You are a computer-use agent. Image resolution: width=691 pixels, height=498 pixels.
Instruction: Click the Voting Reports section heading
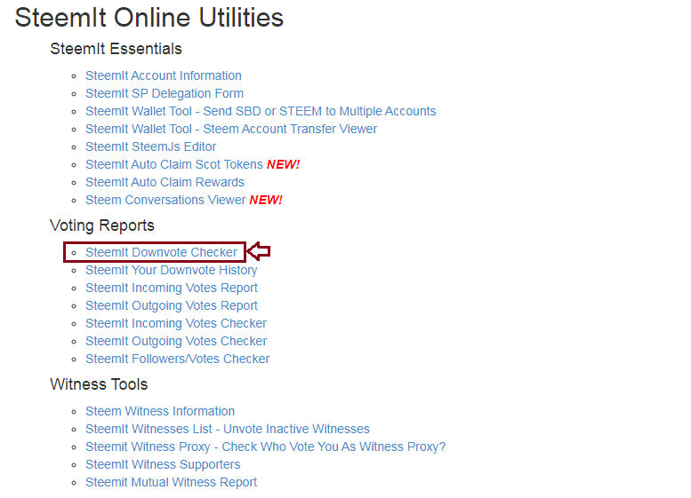click(101, 225)
